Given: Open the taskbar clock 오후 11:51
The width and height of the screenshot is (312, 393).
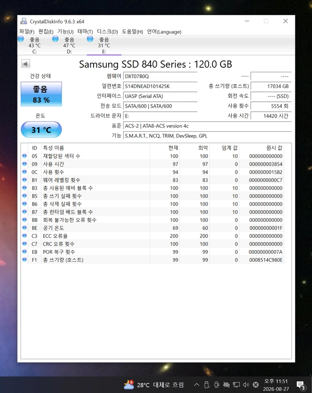Looking at the screenshot, I should [276, 385].
